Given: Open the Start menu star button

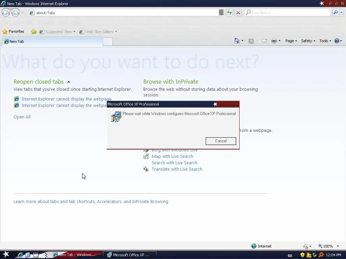Looking at the screenshot, I should (6, 254).
